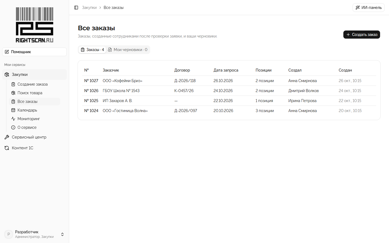Click the RightScan.ru logo

pyautogui.click(x=35, y=25)
